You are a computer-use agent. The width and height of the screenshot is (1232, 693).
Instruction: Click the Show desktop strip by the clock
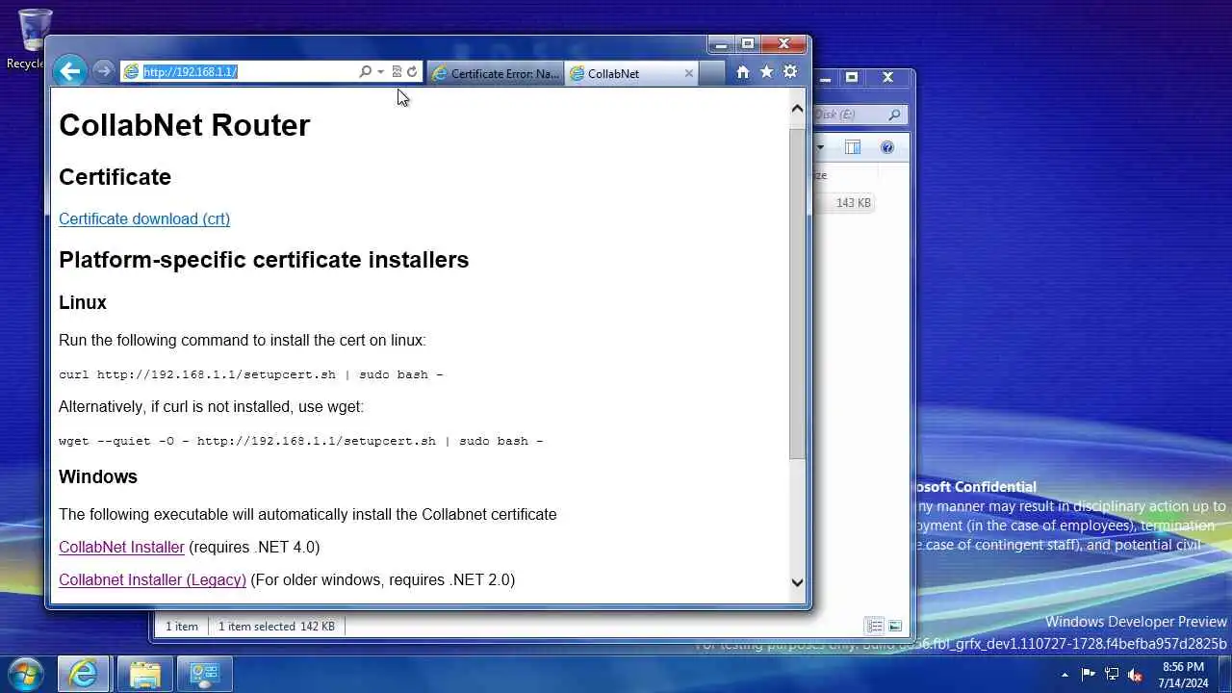pos(1225,674)
